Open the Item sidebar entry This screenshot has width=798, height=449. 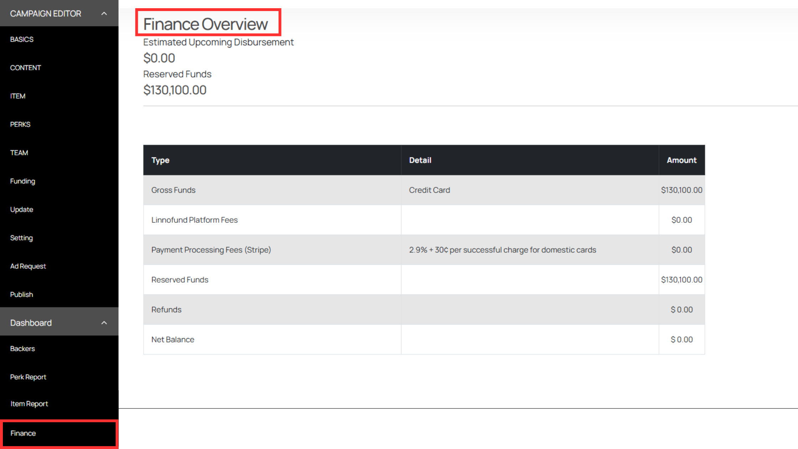click(18, 96)
